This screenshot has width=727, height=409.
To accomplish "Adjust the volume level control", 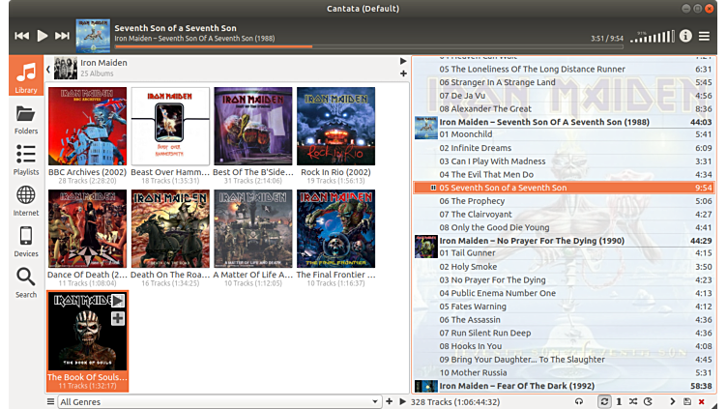I will [653, 37].
